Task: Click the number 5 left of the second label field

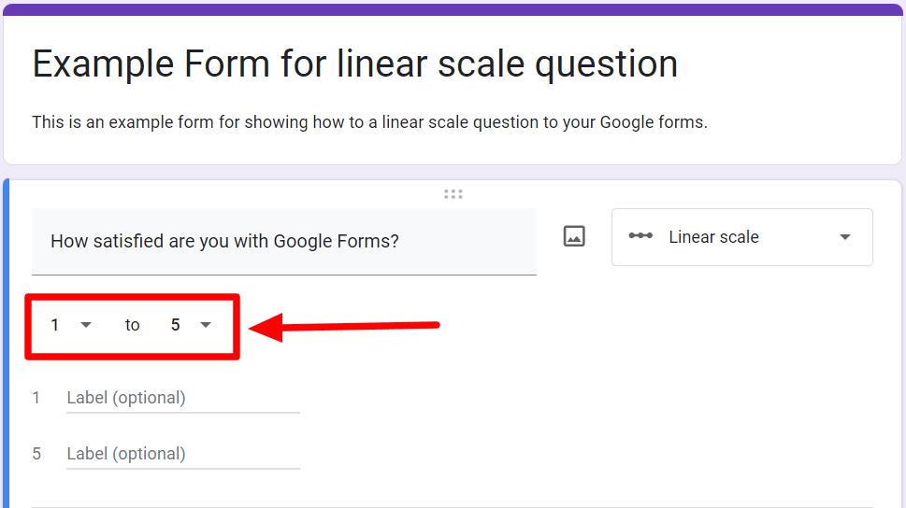Action: click(x=36, y=454)
